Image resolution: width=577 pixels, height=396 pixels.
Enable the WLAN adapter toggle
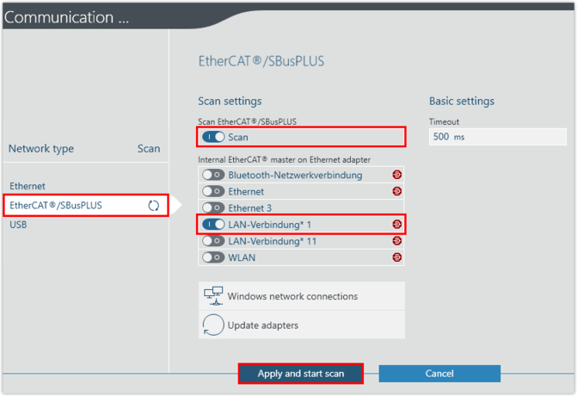(213, 257)
